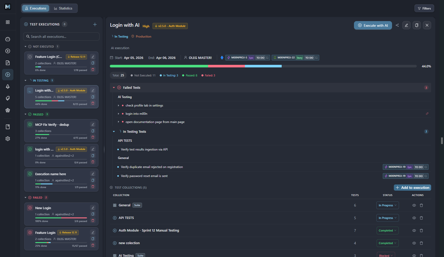Viewport: 444px width, 257px height.
Task: Open the rocket icon in sidebar
Action: point(8,86)
